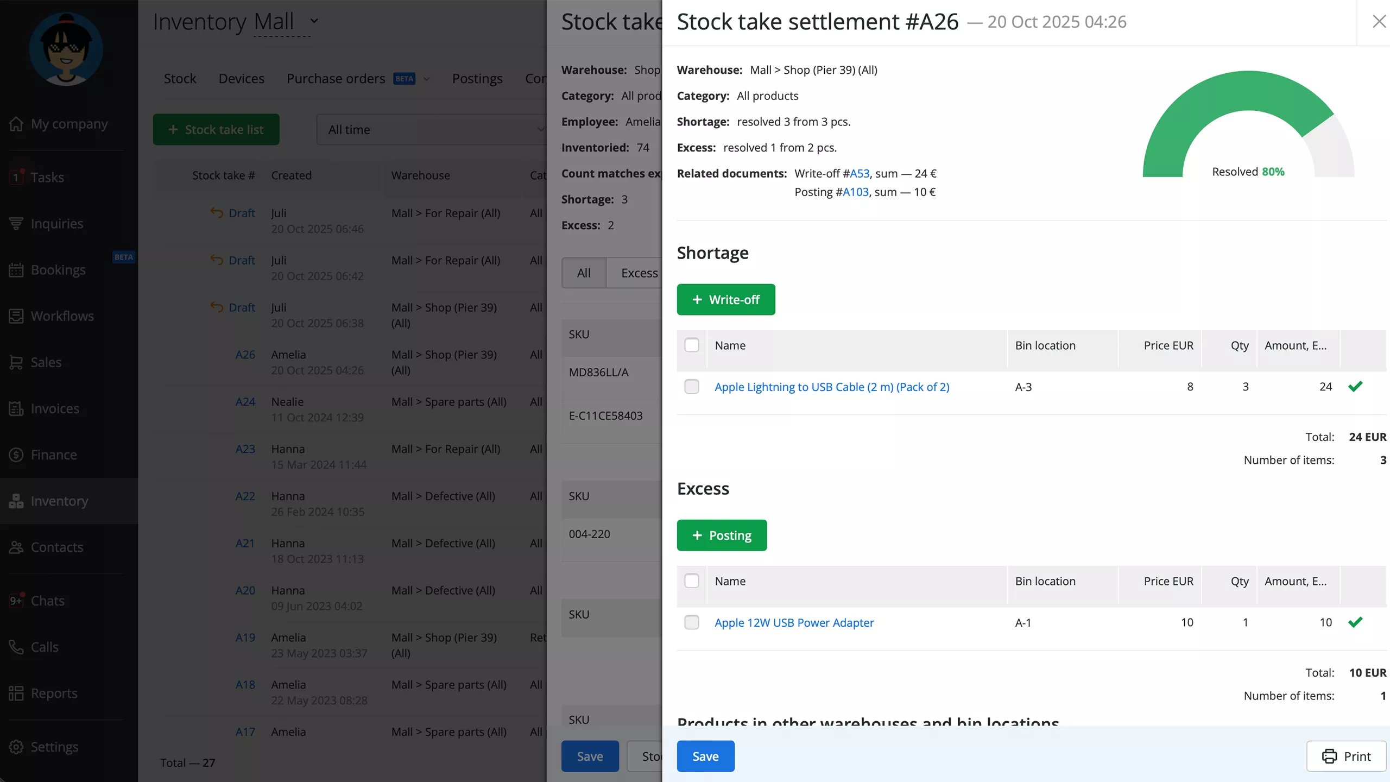Select the Excess filter tab

tap(639, 273)
